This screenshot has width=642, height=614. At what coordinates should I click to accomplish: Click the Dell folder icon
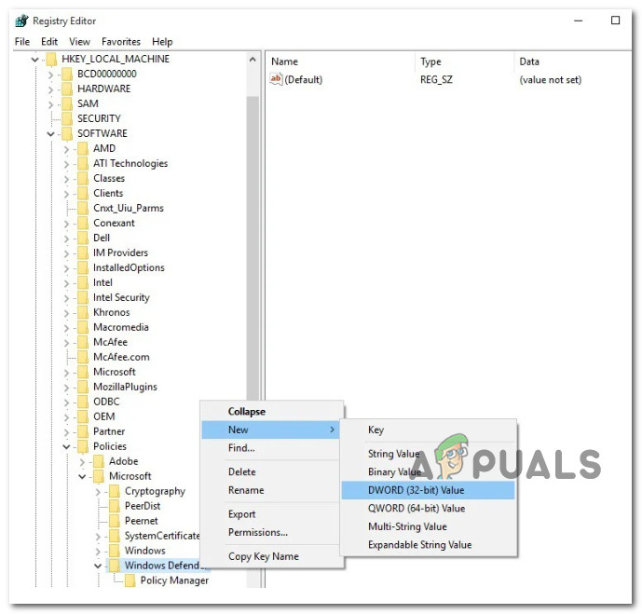(83, 238)
